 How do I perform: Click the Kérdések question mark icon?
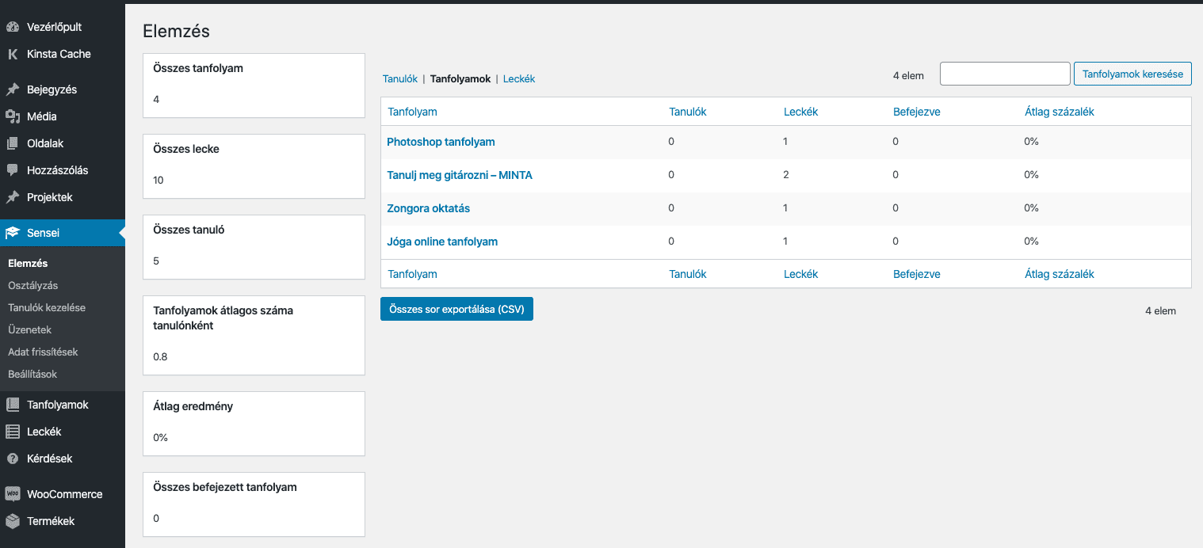[x=13, y=459]
